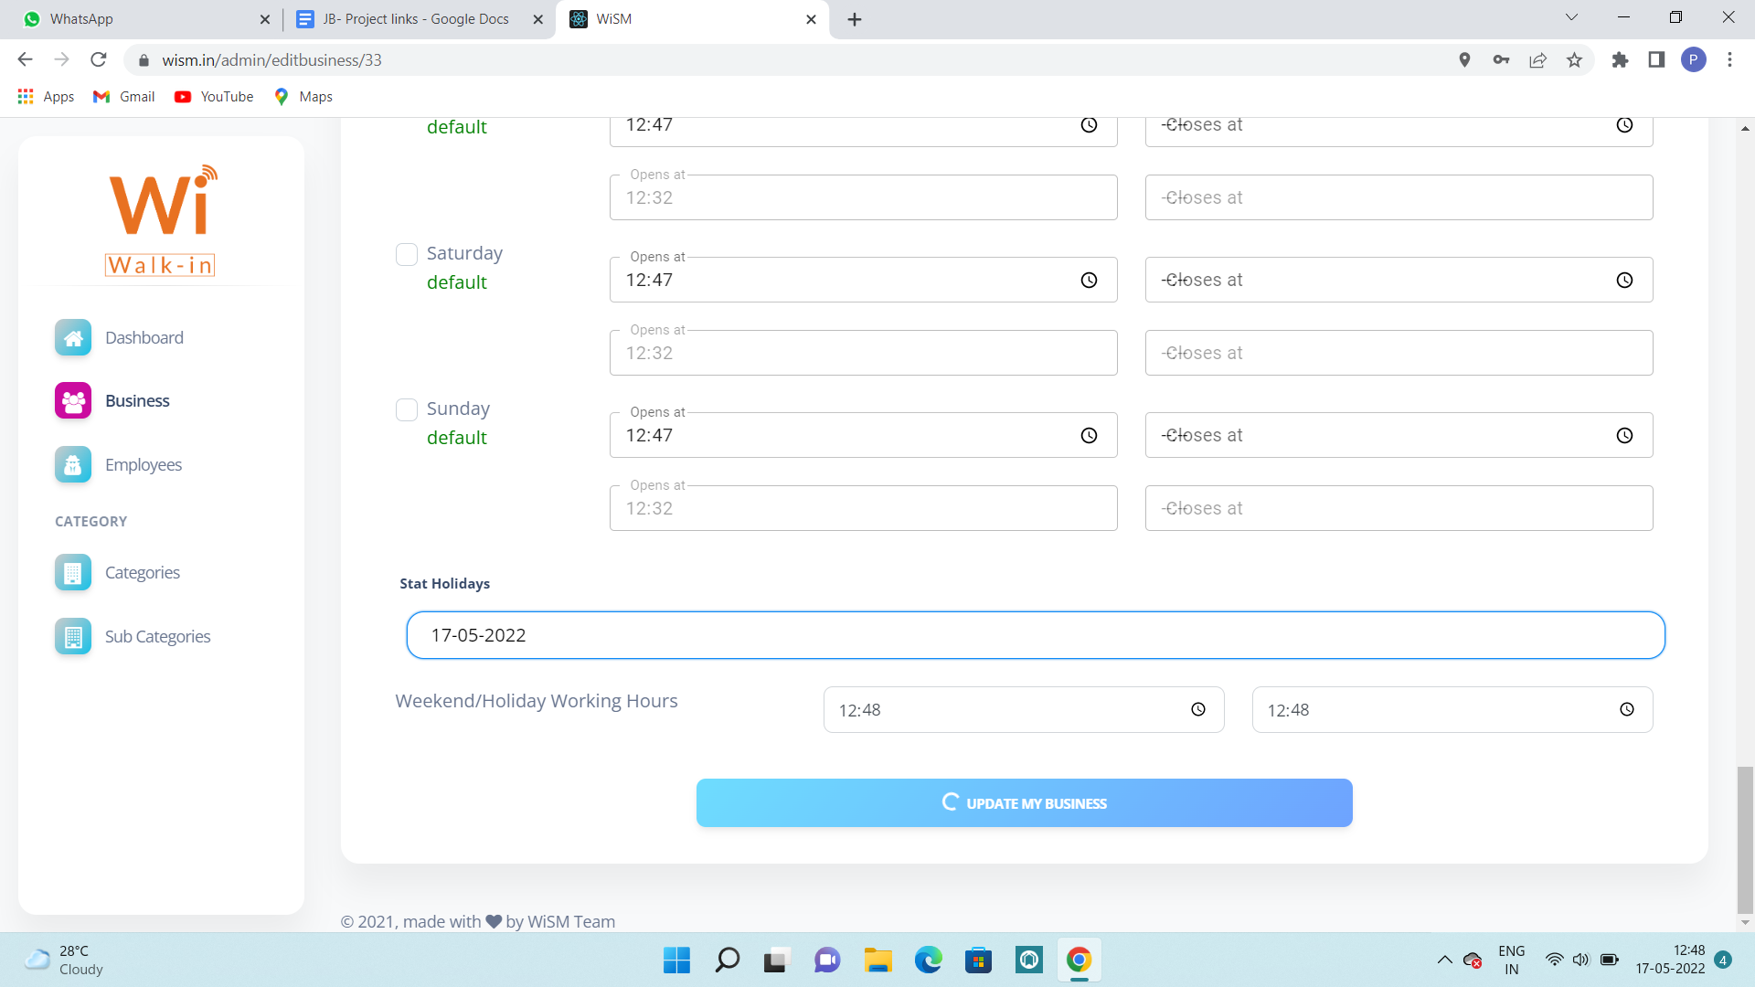The height and width of the screenshot is (987, 1755).
Task: Open the Dashboard home icon
Action: [73, 337]
